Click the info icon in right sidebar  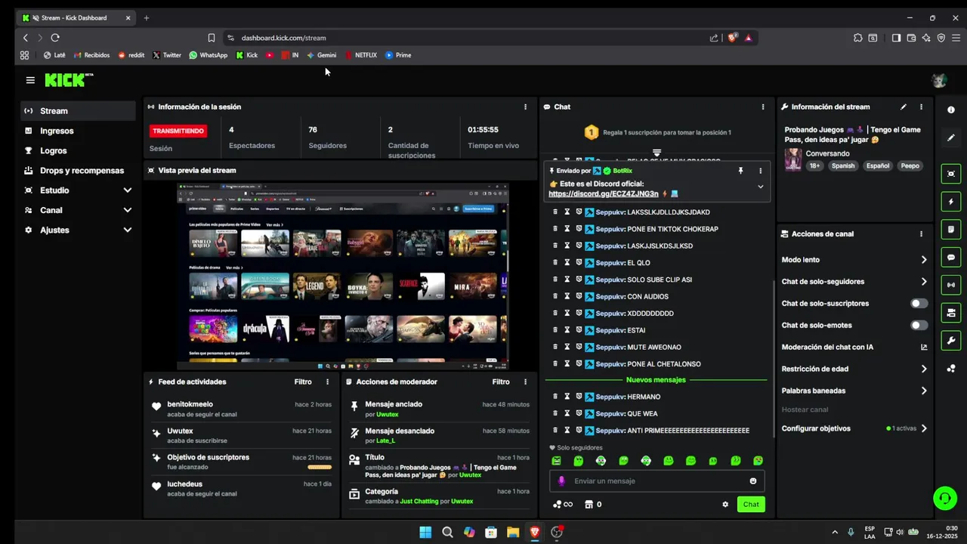click(951, 110)
